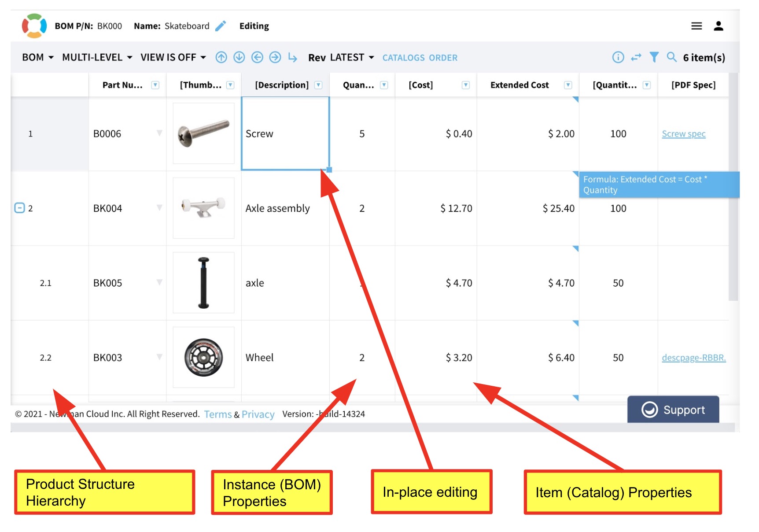This screenshot has height=532, width=759.
Task: Collapse the Axle assembly row
Action: [19, 208]
